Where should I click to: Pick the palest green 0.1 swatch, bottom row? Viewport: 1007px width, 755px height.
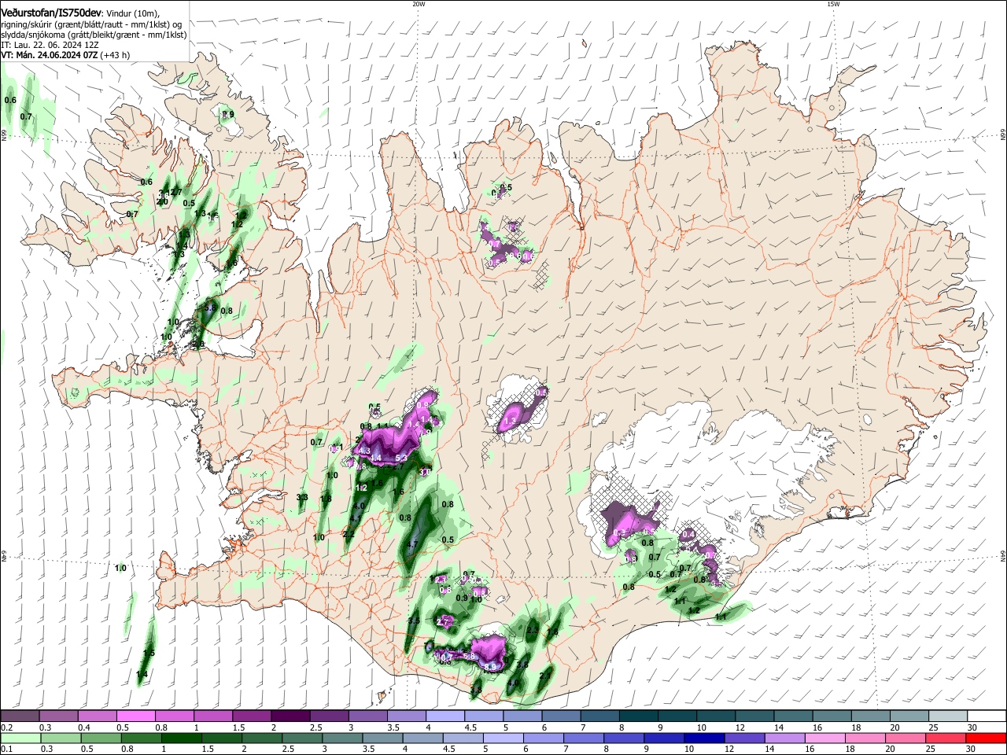(x=20, y=738)
